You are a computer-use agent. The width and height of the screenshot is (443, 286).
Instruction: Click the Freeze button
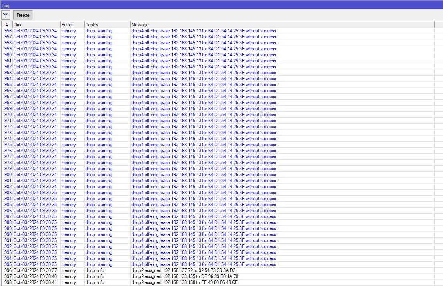coord(22,15)
